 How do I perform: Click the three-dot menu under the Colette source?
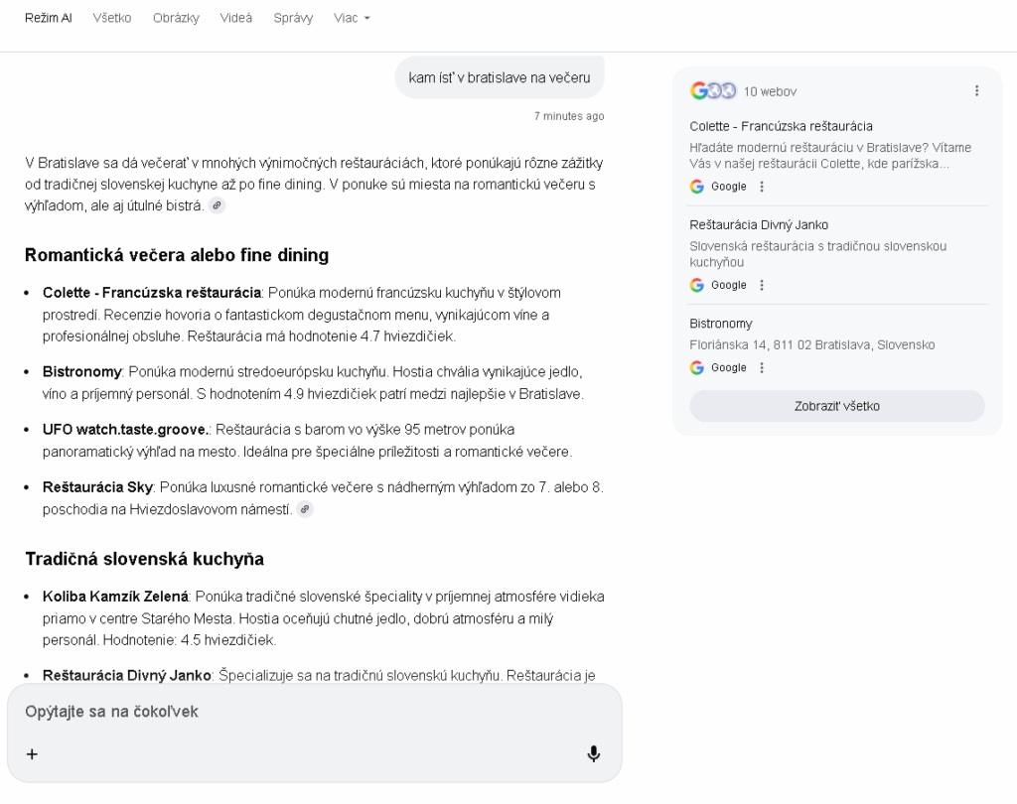762,187
